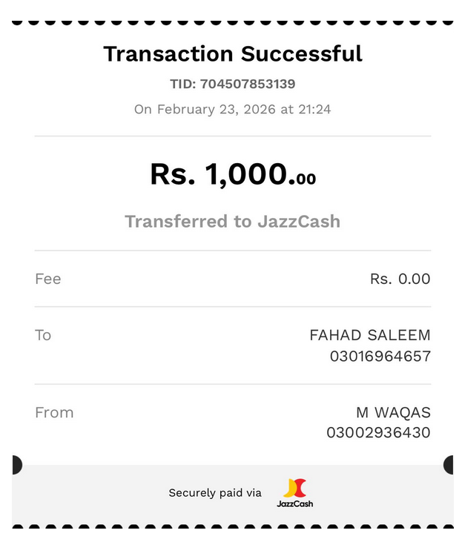Viewport: 462px width, 536px height.
Task: Click the right semicircle notch on receipt
Action: click(449, 465)
